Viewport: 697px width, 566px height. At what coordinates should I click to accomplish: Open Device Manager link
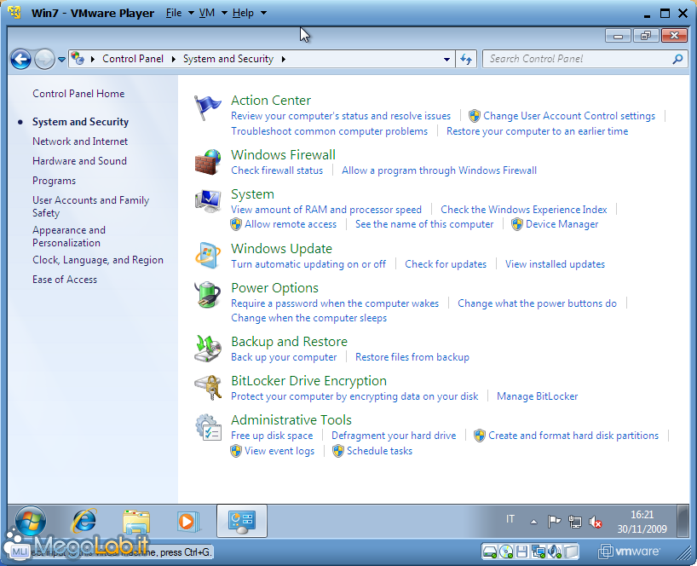[x=562, y=224]
